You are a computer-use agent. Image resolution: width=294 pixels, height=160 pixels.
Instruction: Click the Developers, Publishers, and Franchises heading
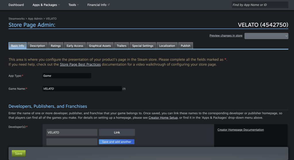48,106
